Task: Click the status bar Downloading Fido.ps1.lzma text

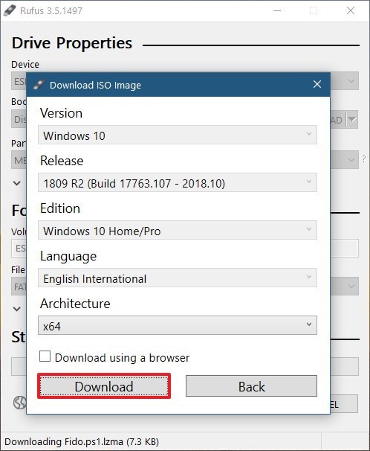Action: pos(82,441)
